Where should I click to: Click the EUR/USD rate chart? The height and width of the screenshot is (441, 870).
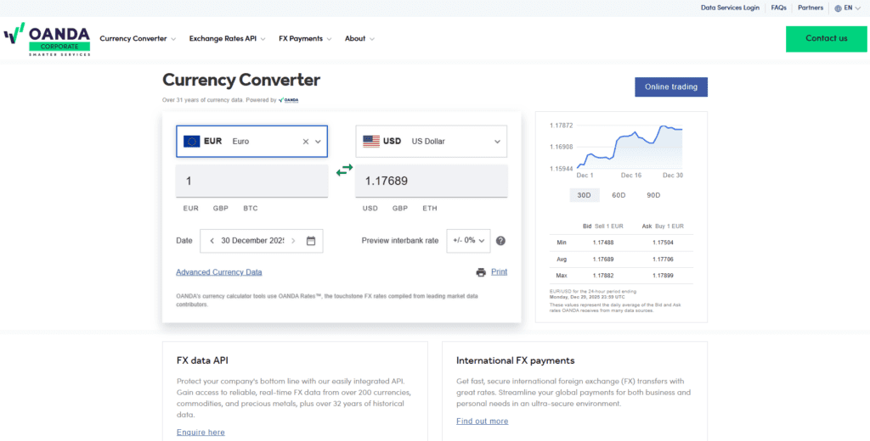coord(629,148)
